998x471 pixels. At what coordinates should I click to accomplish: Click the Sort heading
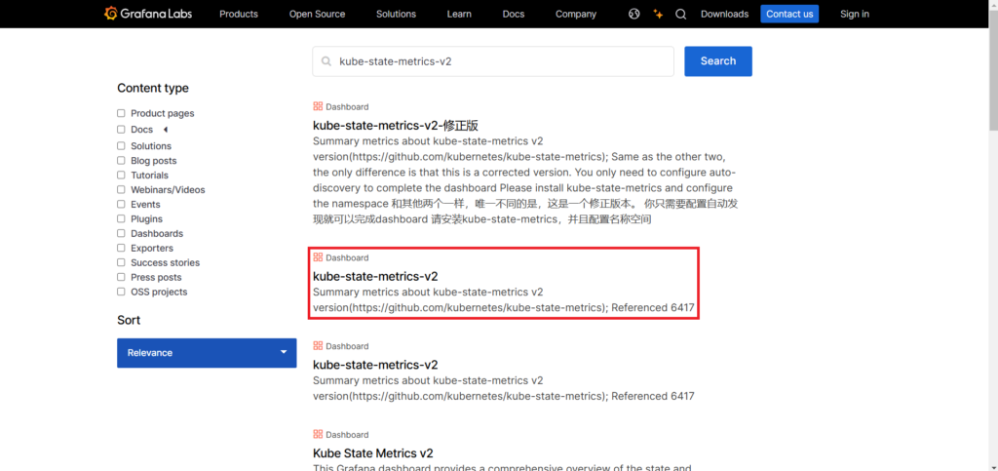coord(129,320)
